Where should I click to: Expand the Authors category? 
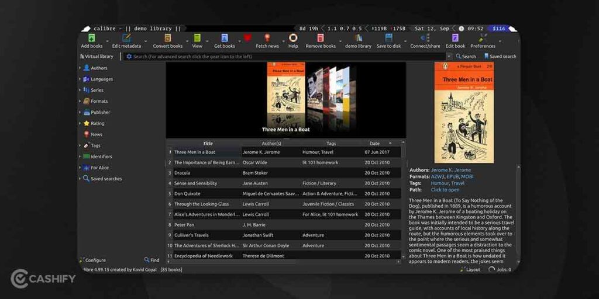80,68
